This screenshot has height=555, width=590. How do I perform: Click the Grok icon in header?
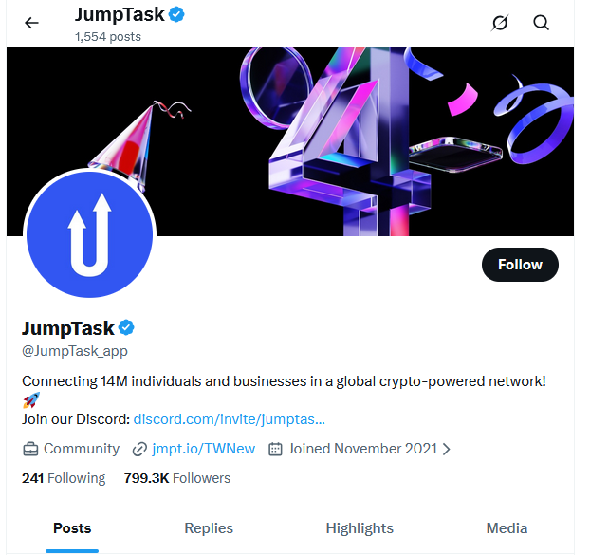(500, 23)
